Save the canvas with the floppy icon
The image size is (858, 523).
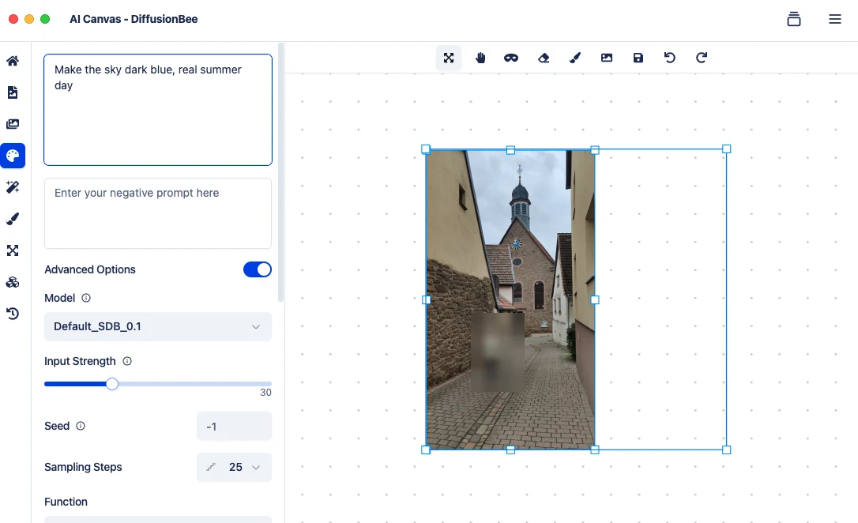pyautogui.click(x=638, y=58)
